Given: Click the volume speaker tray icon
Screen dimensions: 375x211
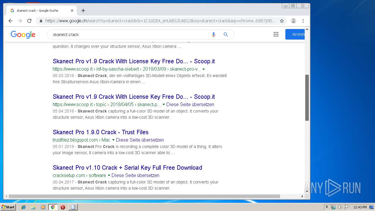Looking at the screenshot, I should click(340, 207).
